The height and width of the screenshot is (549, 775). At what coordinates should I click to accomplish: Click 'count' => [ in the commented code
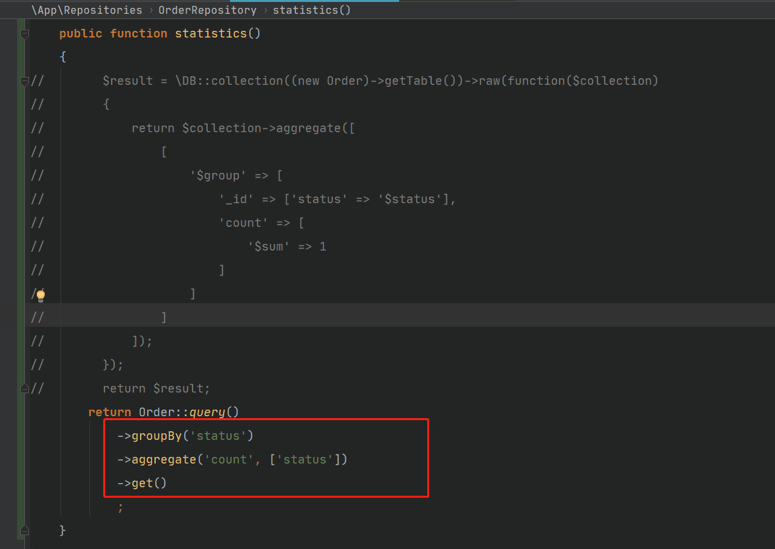262,223
